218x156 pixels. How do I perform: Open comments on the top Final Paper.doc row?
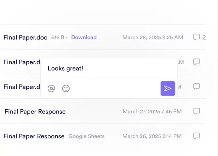coord(196,37)
